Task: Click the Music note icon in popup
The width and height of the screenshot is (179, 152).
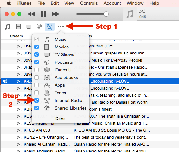Action: click(x=47, y=40)
